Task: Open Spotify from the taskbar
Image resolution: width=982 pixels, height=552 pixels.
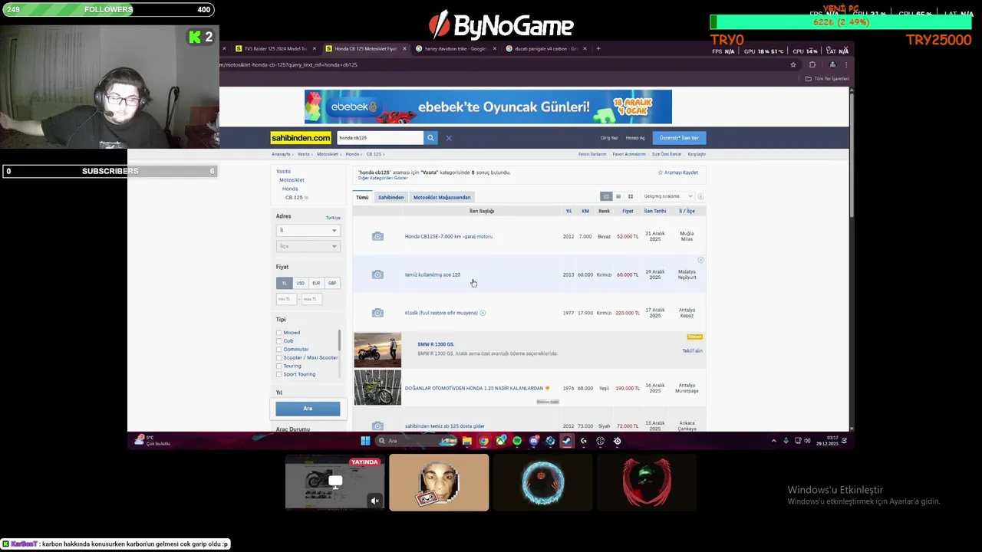Action: coord(517,441)
